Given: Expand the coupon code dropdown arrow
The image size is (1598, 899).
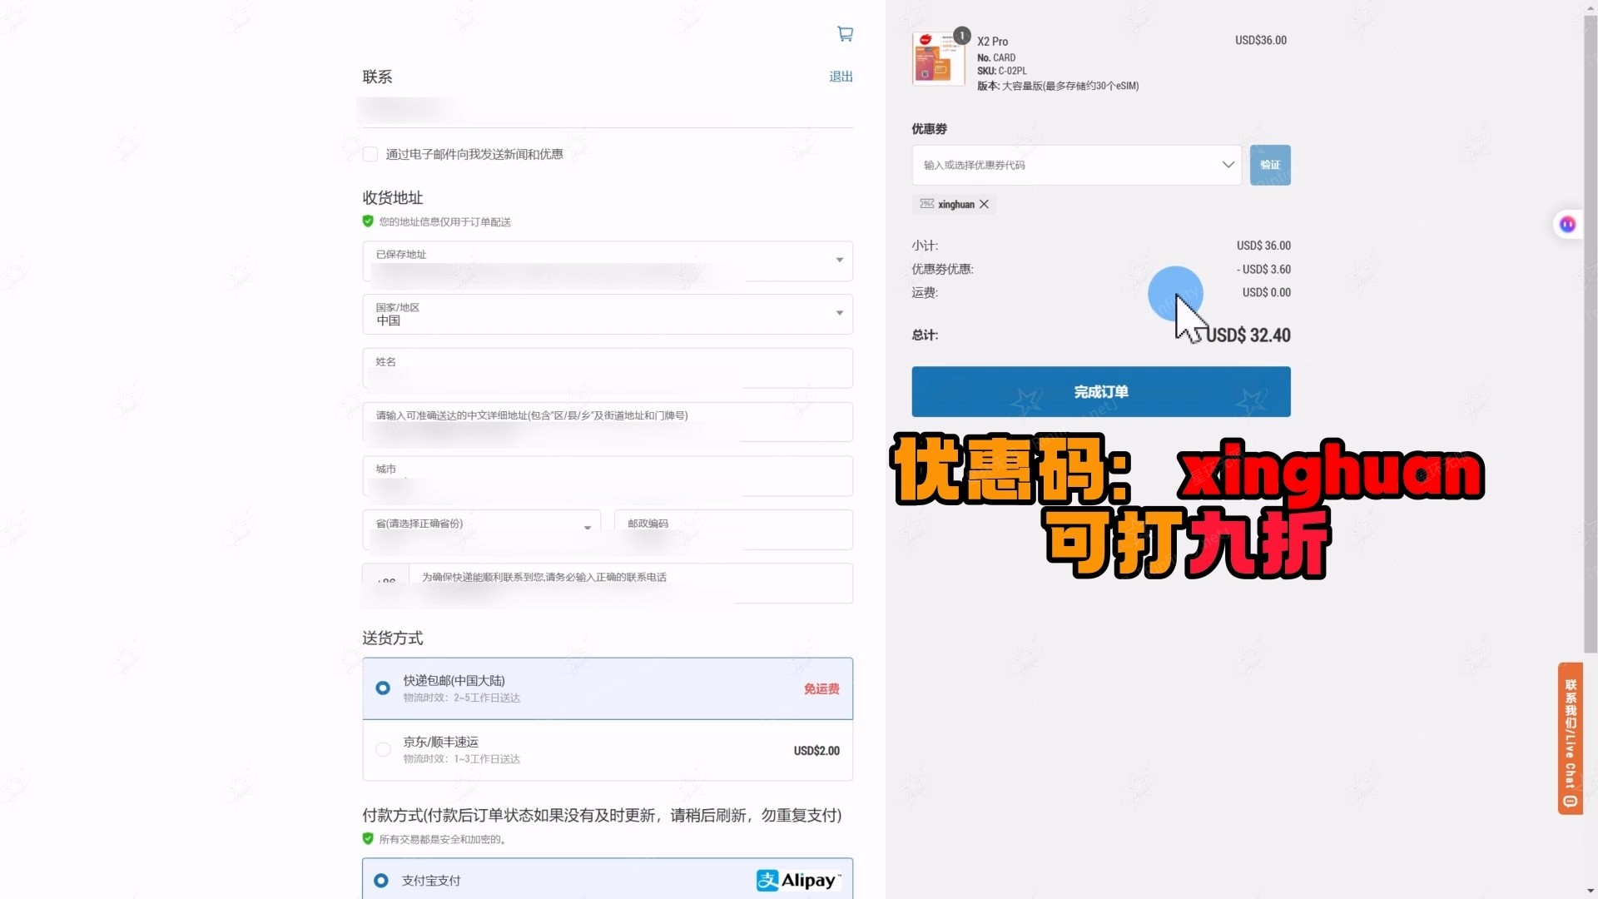Looking at the screenshot, I should [1228, 165].
